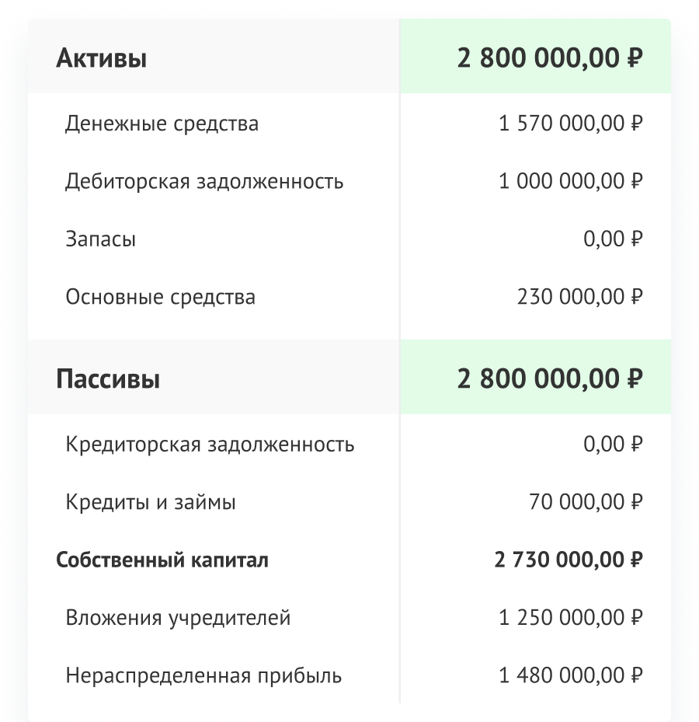Click the Активы section header
The width and height of the screenshot is (699, 722).
tap(102, 58)
